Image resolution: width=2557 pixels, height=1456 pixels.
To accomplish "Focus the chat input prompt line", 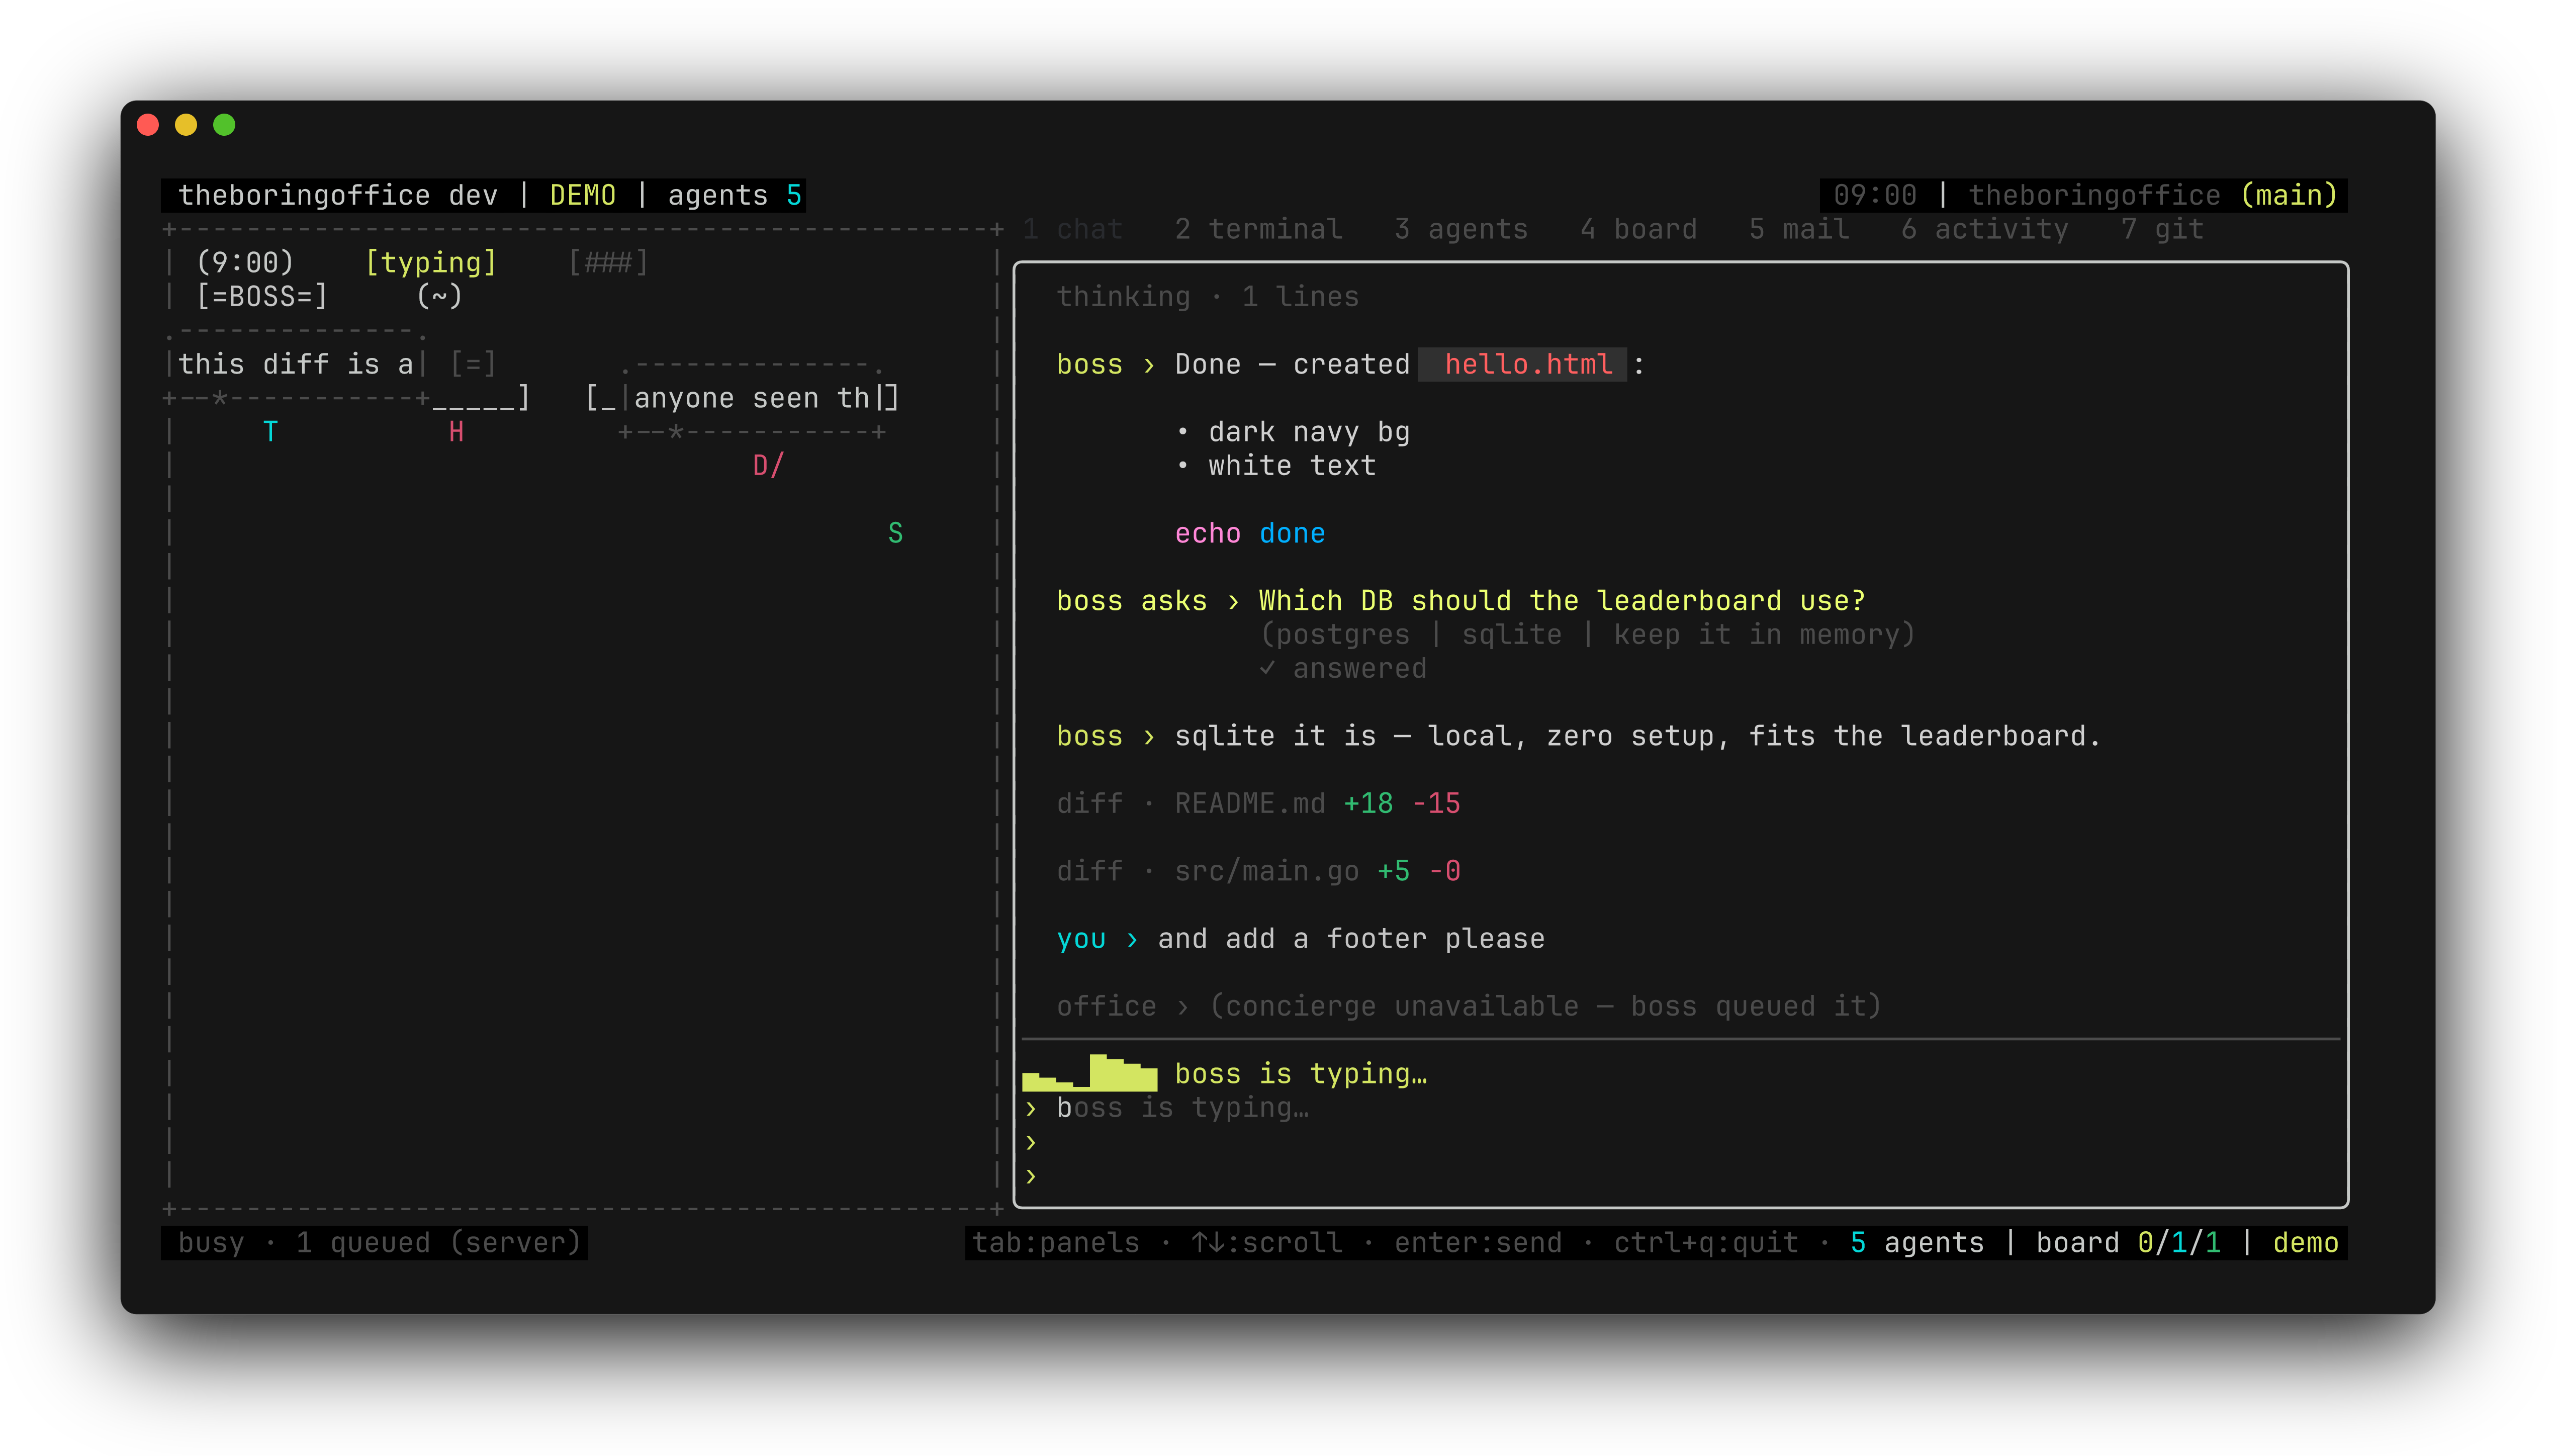I will (1680, 1108).
